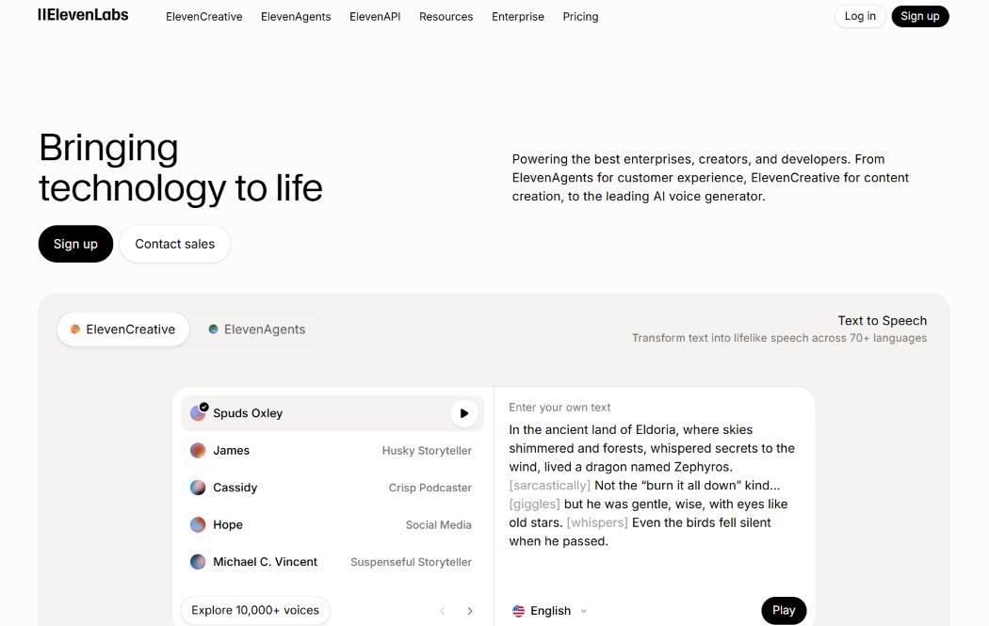The image size is (989, 626).
Task: Click the ElevenLabs logo
Action: coord(83,15)
